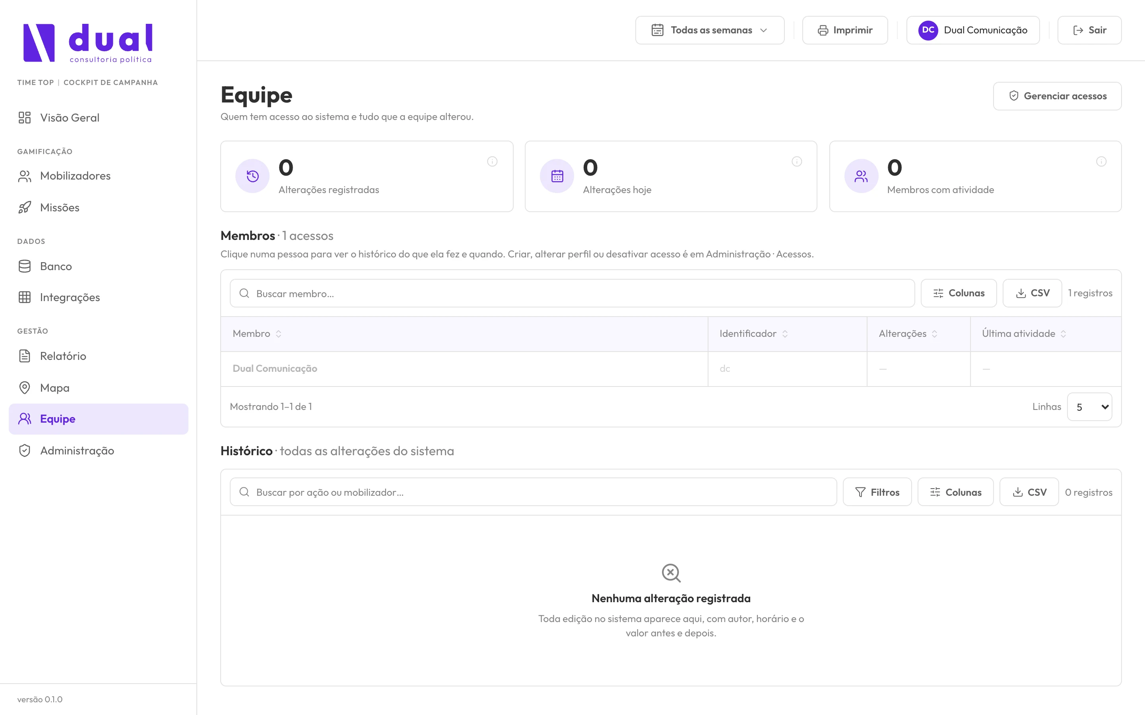Select Equipe in the sidebar
This screenshot has width=1145, height=715.
[x=99, y=419]
